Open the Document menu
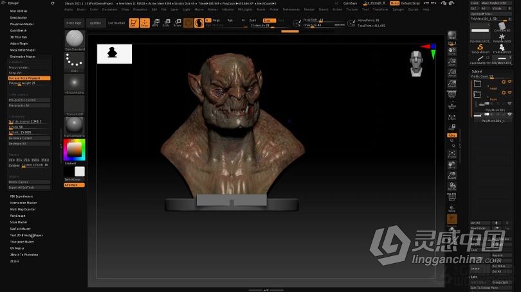This screenshot has width=521, height=292. [109, 10]
